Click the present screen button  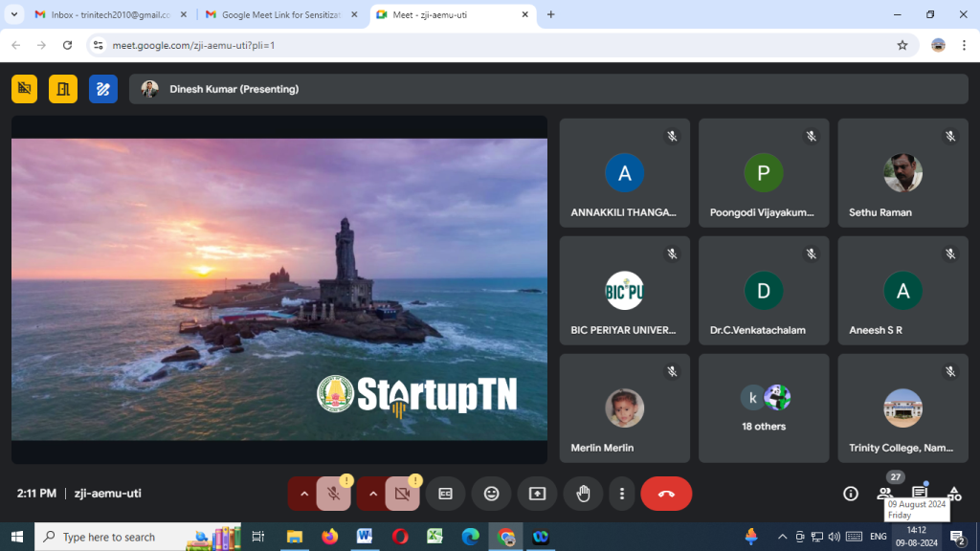point(537,494)
